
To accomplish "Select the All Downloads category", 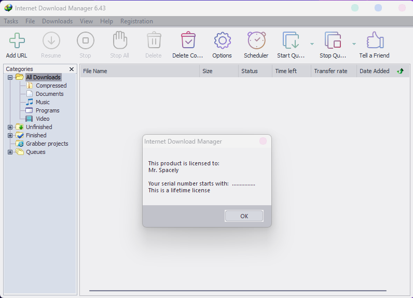I will (43, 77).
